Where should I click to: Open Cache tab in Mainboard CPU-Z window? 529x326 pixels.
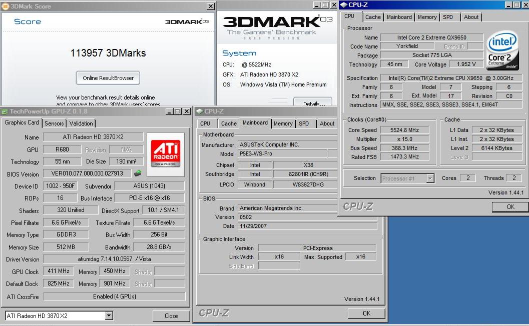pyautogui.click(x=229, y=123)
